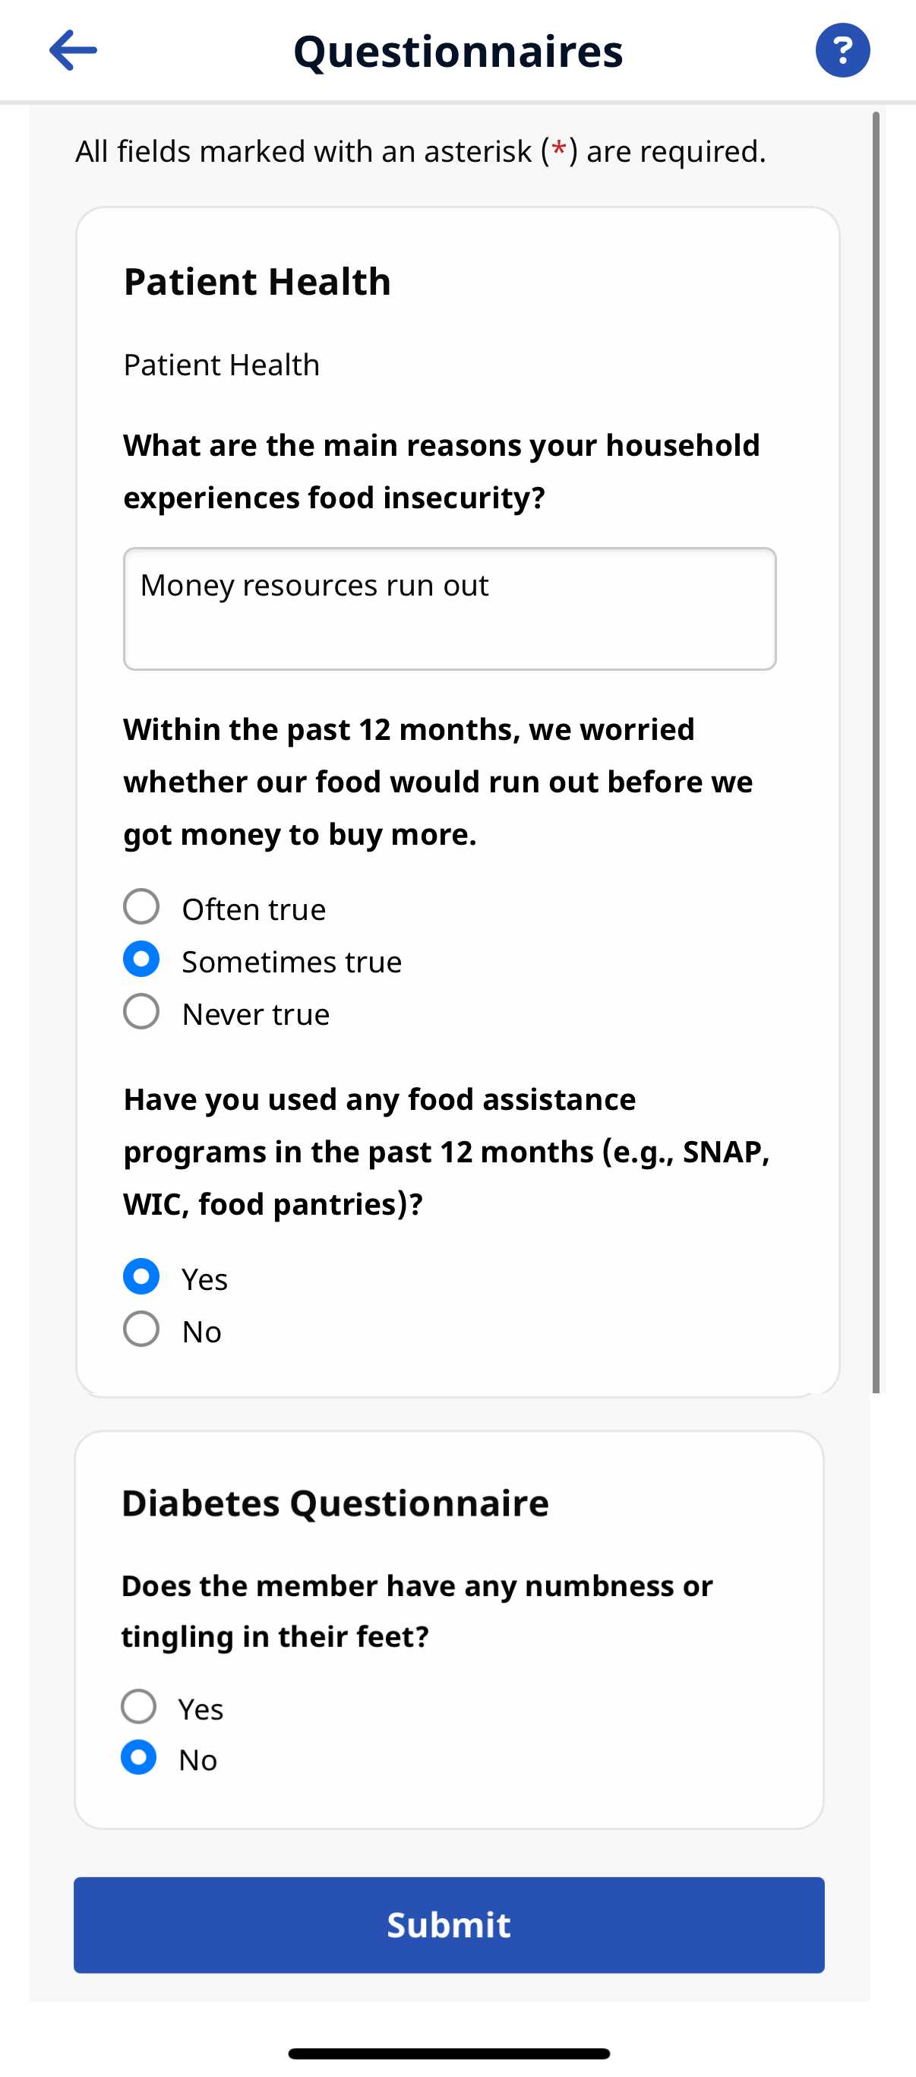
Task: Tap the "Never true" label text
Action: (x=256, y=1014)
